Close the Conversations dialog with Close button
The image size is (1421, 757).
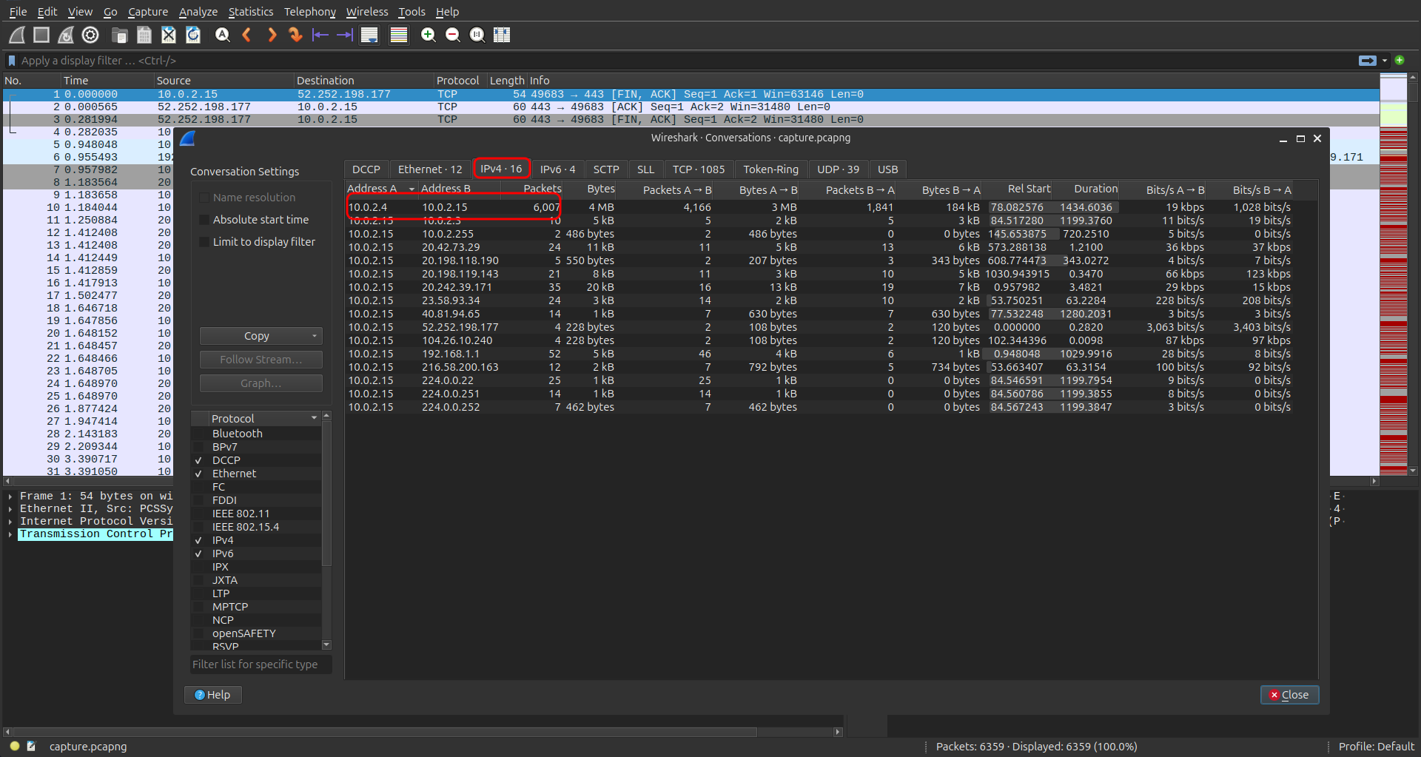click(x=1289, y=695)
